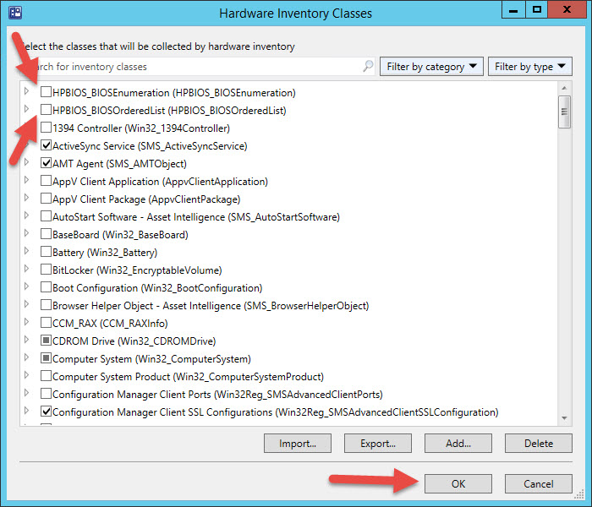592x507 pixels.
Task: Expand the Battery class node
Action: pyautogui.click(x=27, y=253)
